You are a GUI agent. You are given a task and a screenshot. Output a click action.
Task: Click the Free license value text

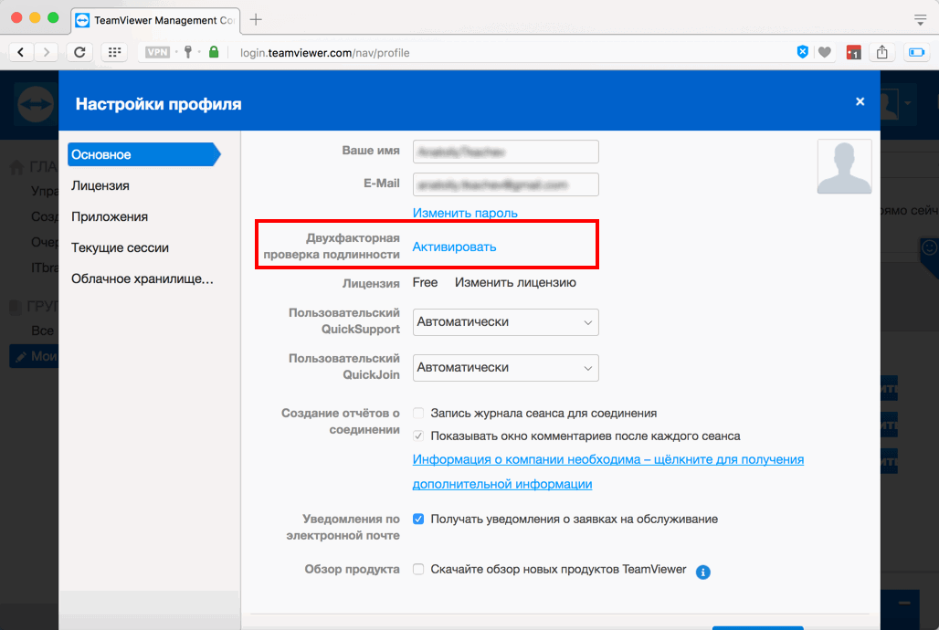coord(425,283)
